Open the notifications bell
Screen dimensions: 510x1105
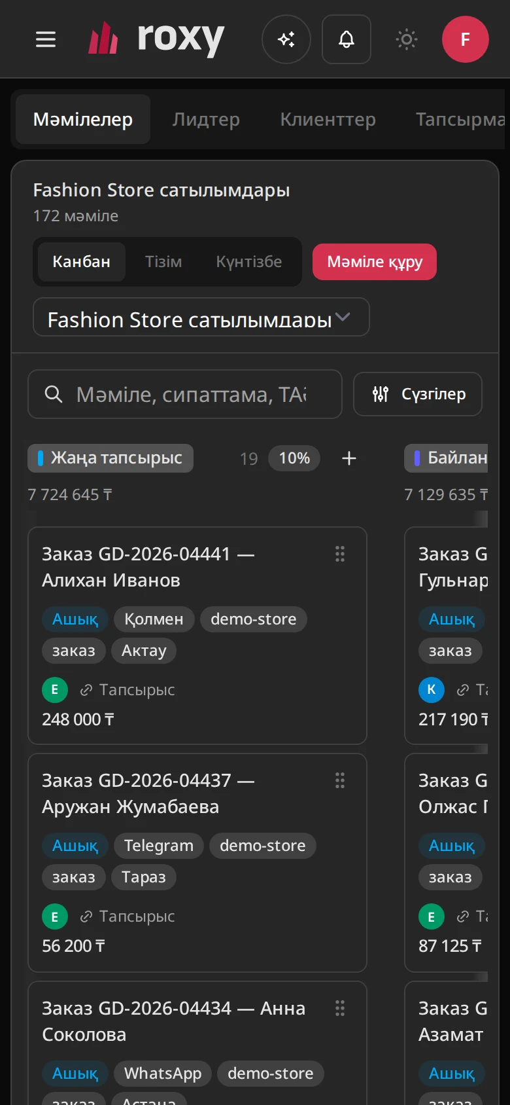(x=347, y=39)
